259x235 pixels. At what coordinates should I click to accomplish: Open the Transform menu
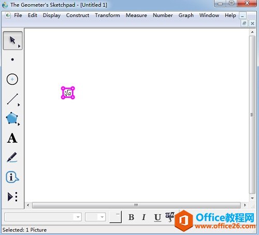tap(107, 16)
